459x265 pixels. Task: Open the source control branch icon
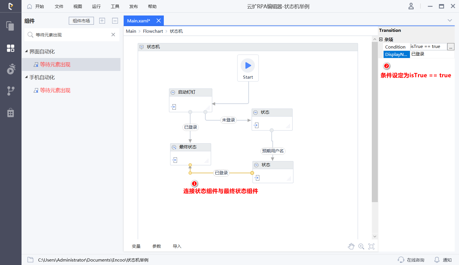[11, 91]
